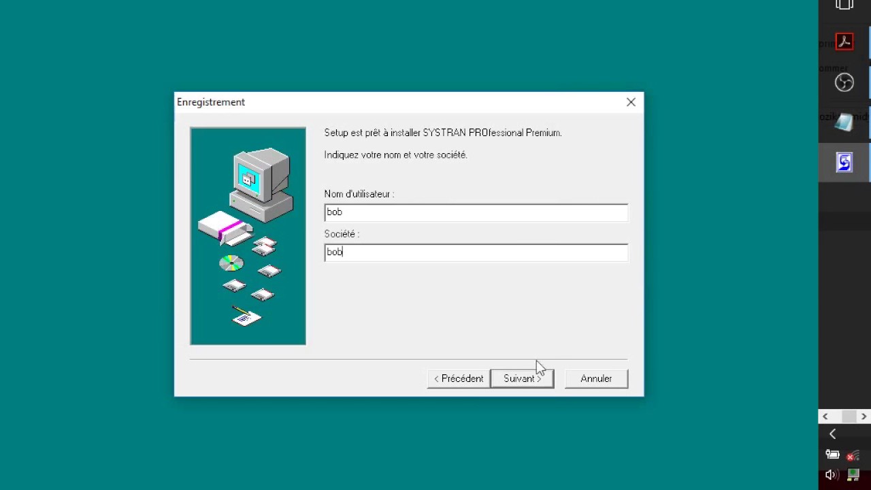Cancel the setup with Annuler
871x490 pixels.
click(596, 378)
